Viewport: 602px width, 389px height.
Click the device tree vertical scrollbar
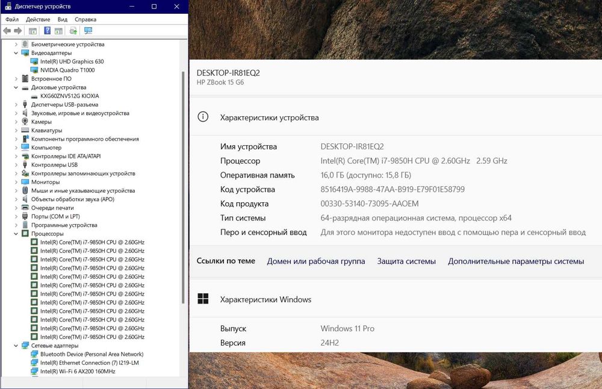(183, 187)
